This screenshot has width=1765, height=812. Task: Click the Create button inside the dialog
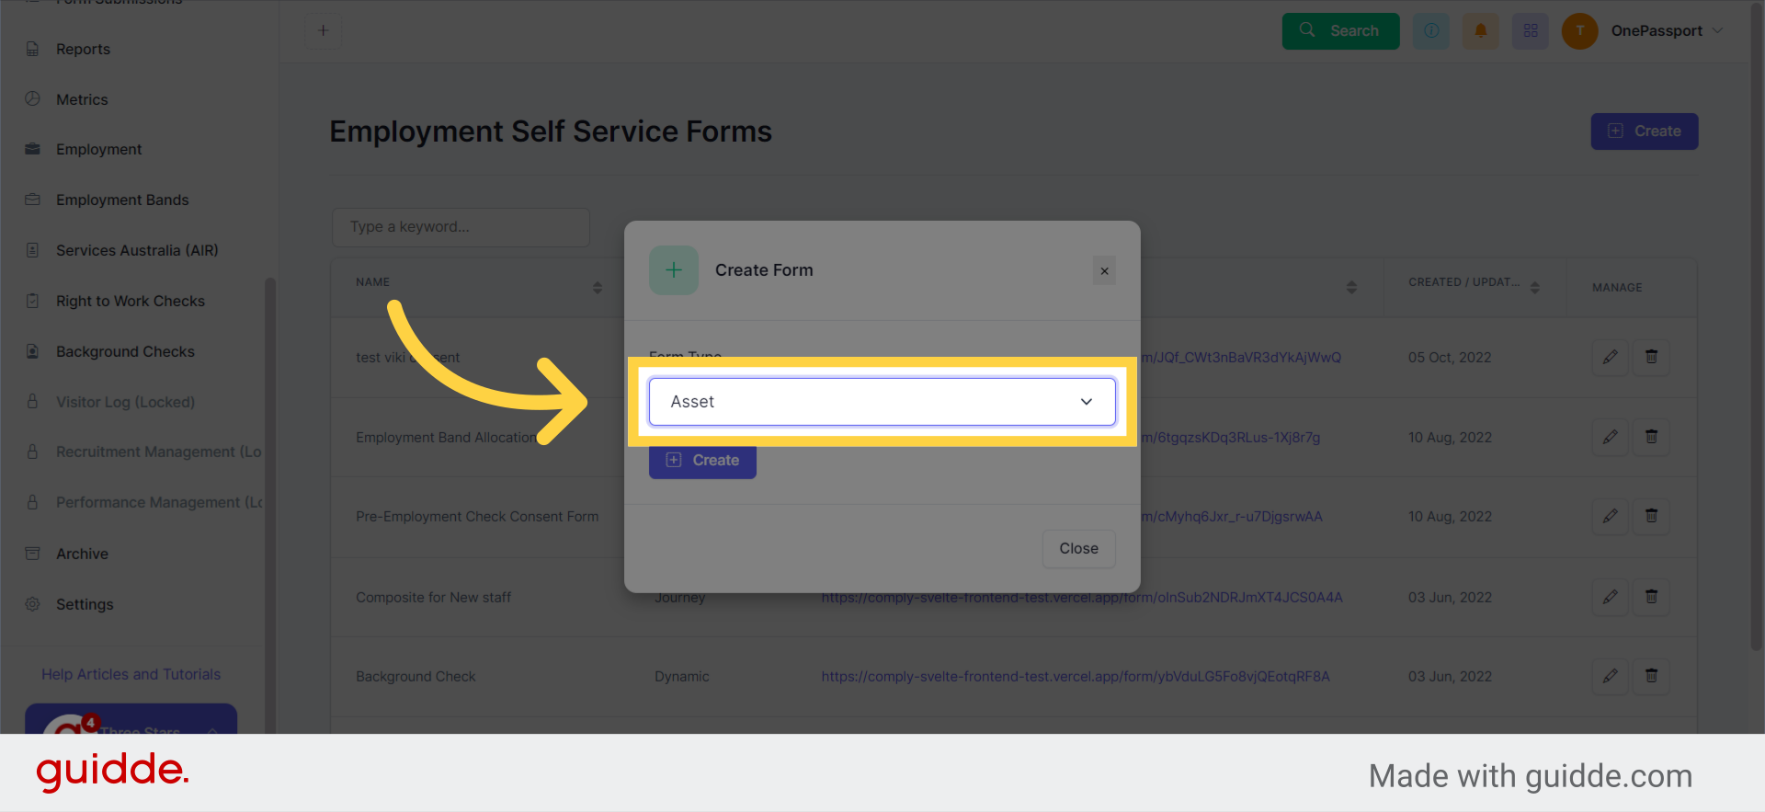pos(702,460)
